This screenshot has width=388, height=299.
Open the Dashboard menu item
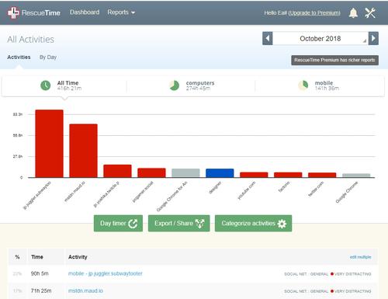85,12
